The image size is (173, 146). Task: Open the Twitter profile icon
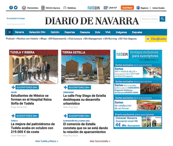click(16, 8)
